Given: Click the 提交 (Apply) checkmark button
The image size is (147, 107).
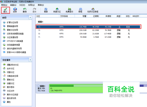Looking at the screenshot, I should (5, 10).
